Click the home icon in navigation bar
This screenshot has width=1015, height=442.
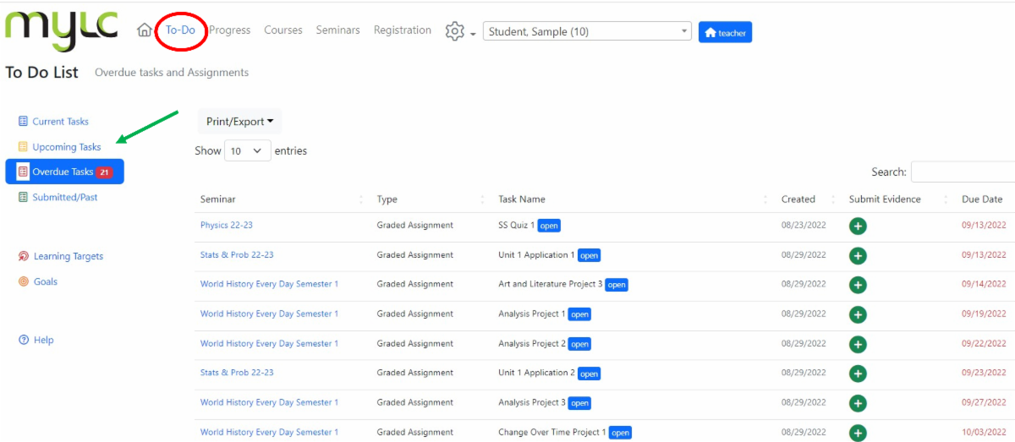[x=145, y=30]
